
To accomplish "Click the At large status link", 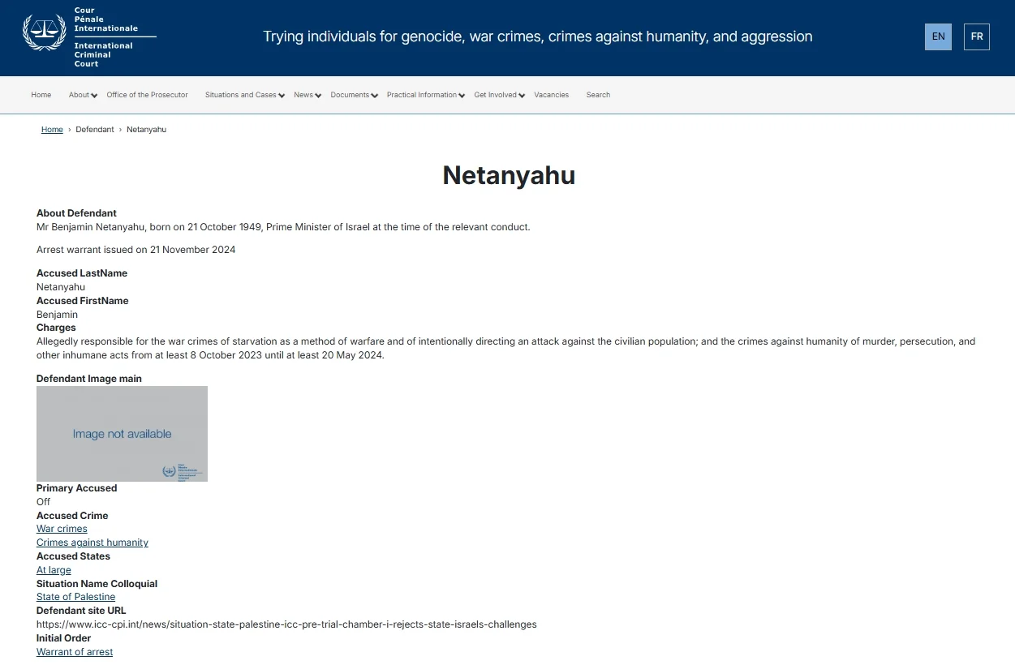I will pos(54,569).
